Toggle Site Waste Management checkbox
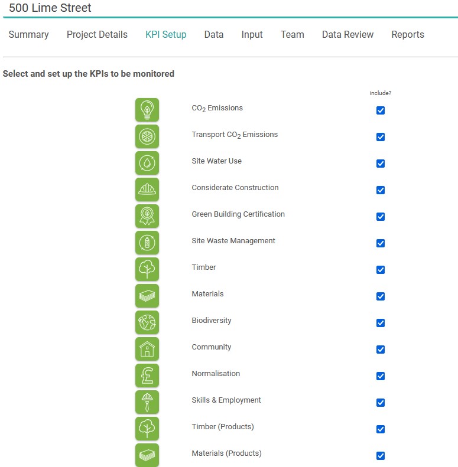 381,243
